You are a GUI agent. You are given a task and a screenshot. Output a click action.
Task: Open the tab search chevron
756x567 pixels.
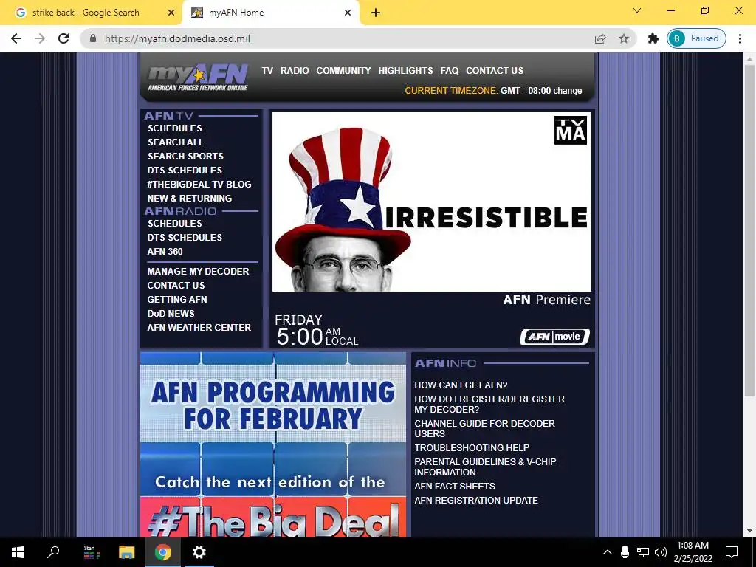[637, 10]
